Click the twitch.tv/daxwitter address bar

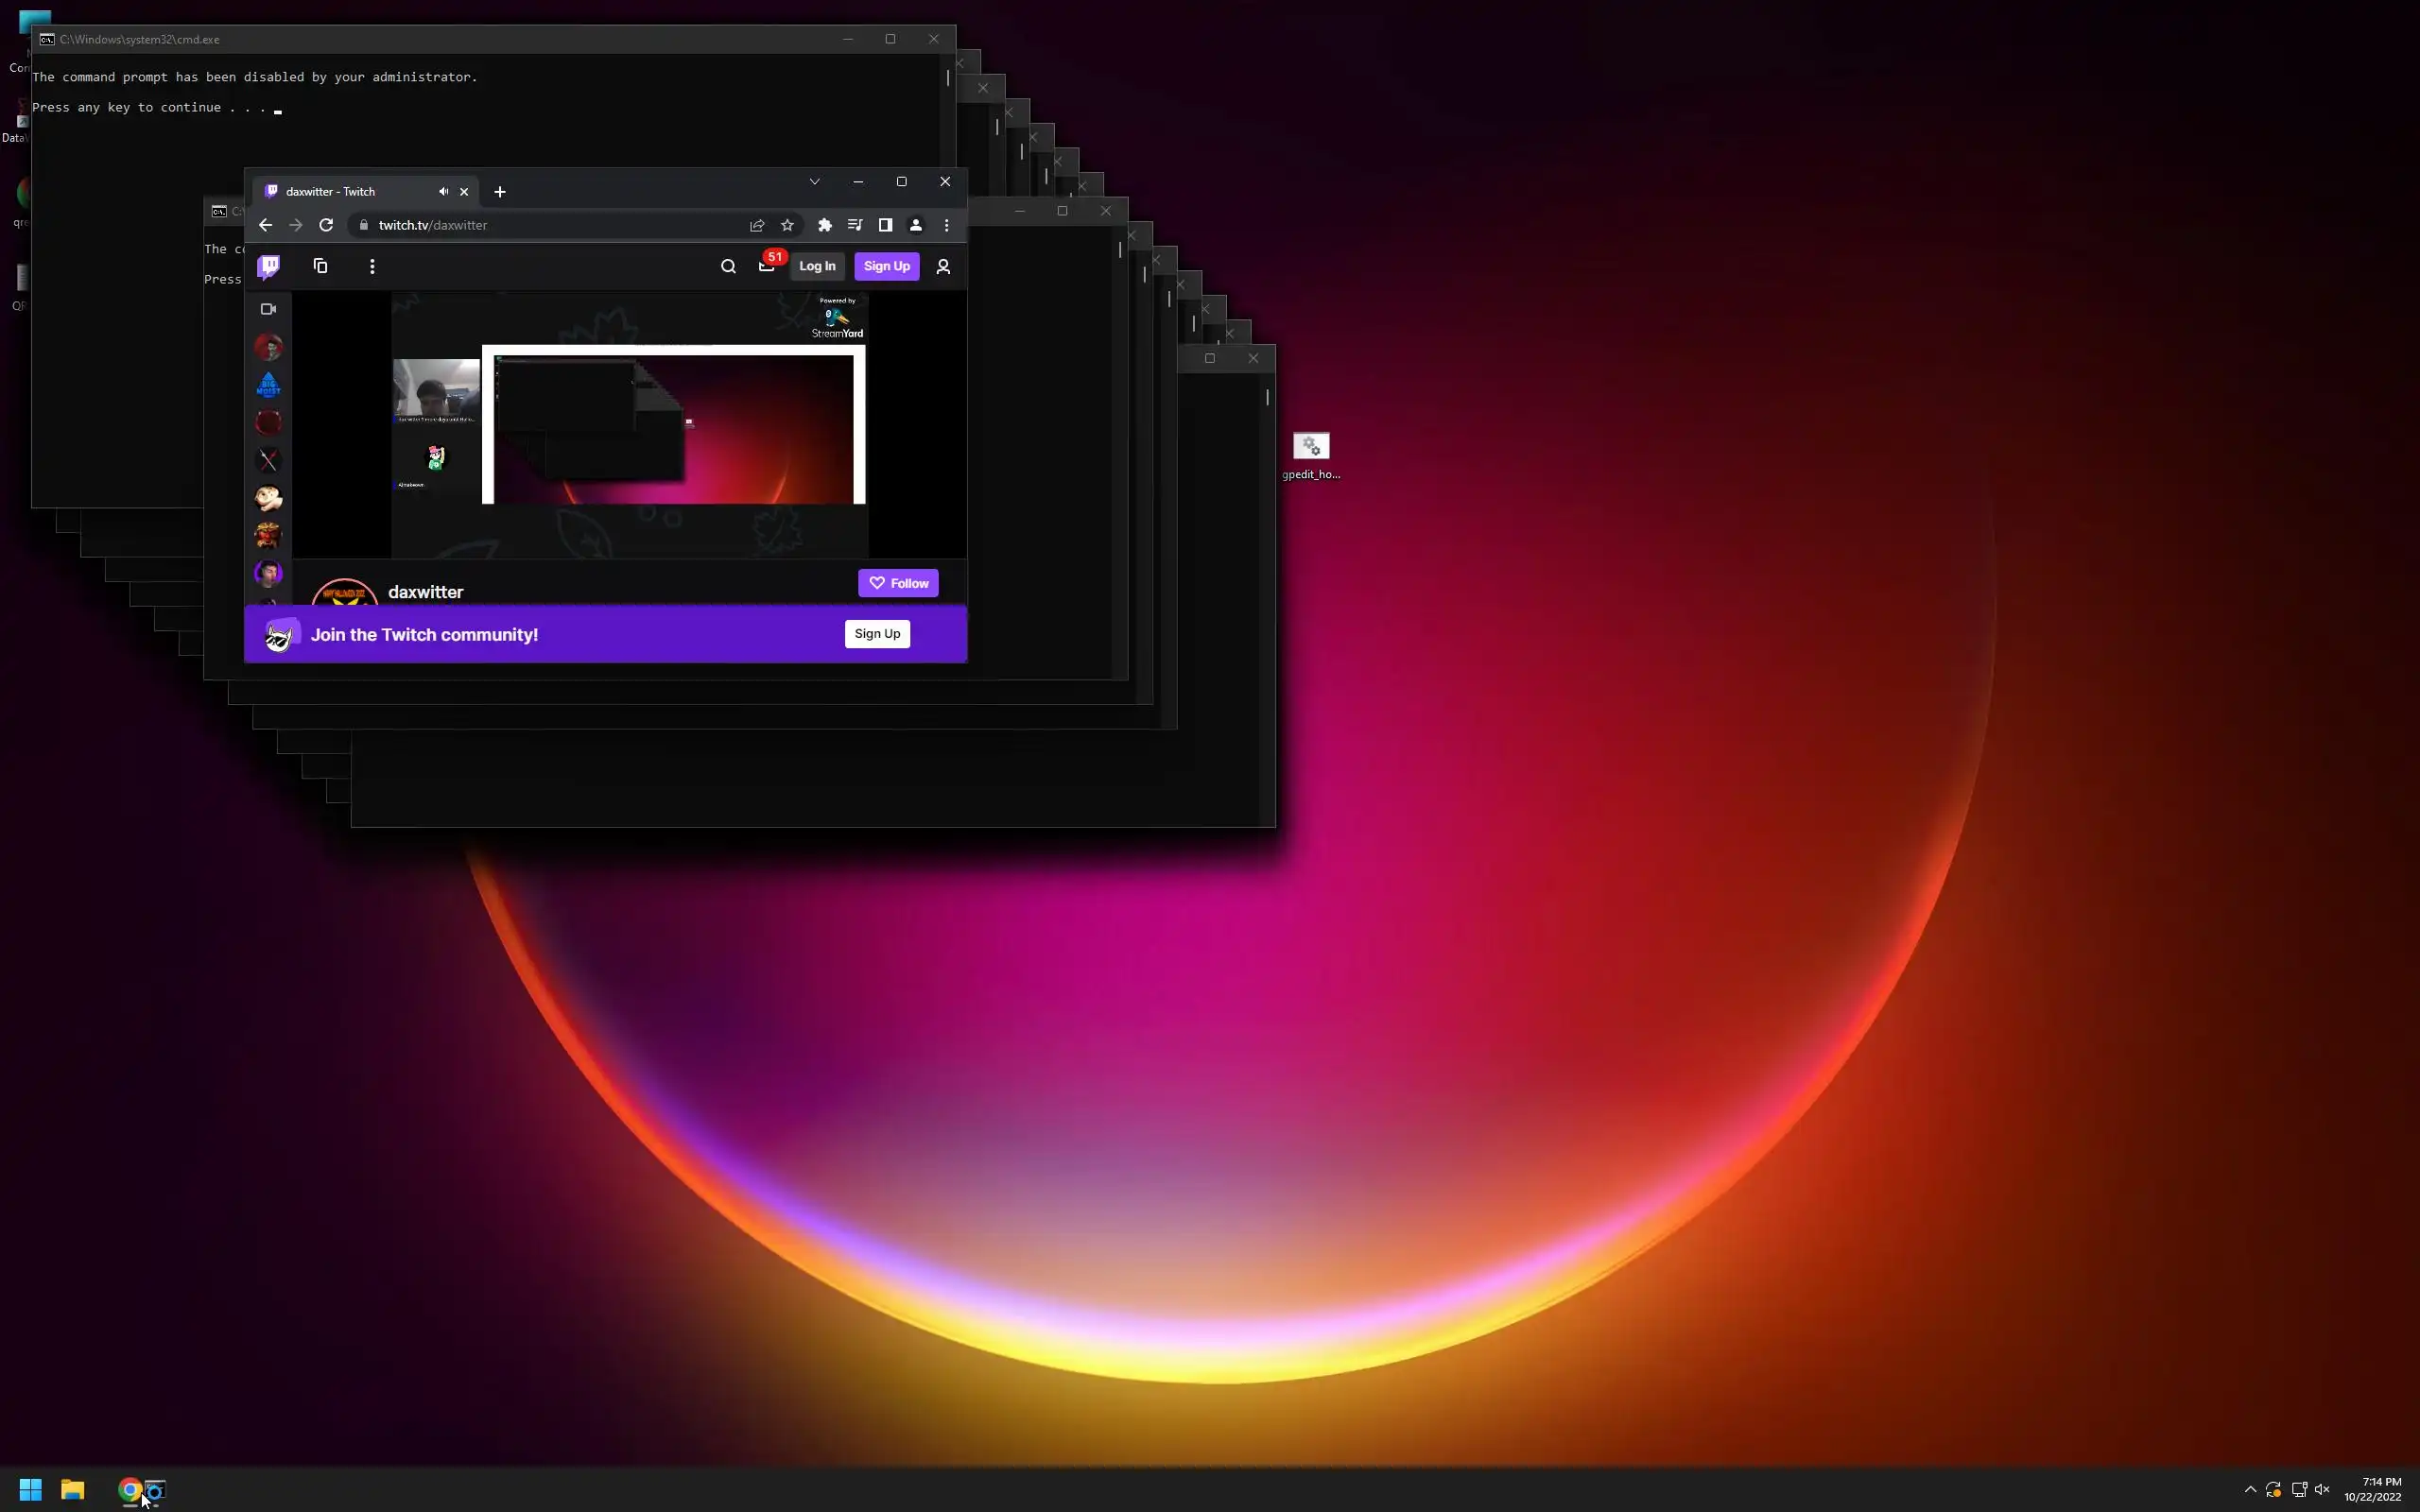pyautogui.click(x=550, y=225)
